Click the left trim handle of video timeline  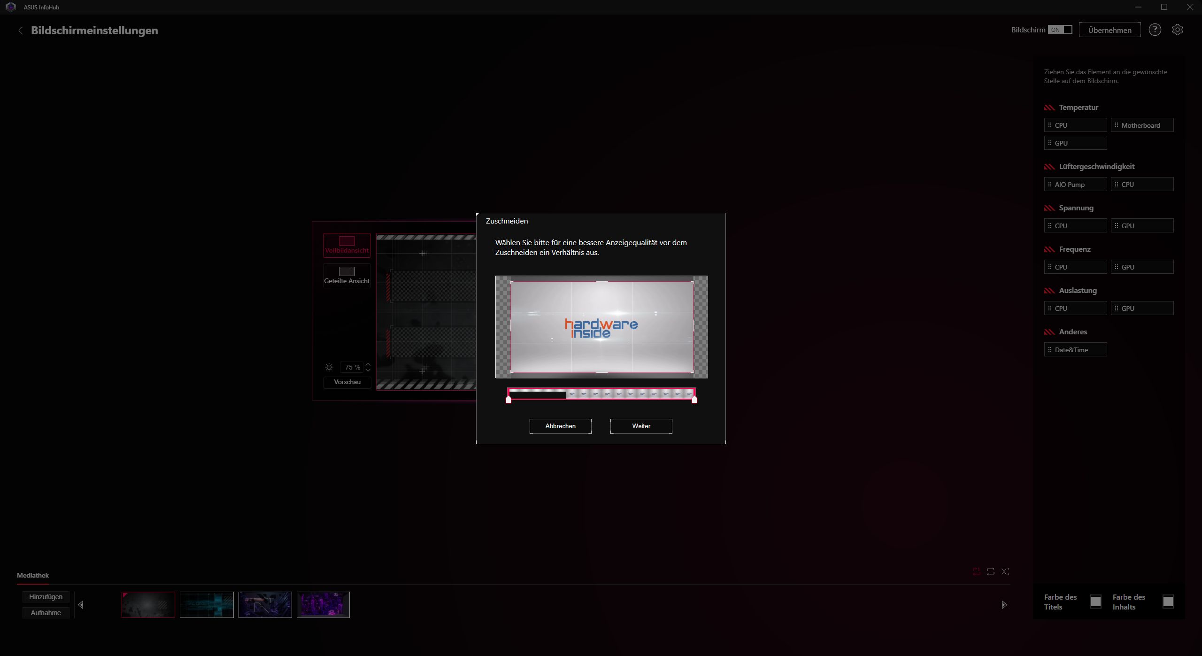tap(509, 400)
